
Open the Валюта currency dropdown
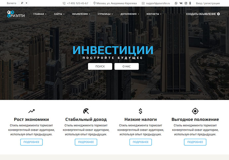[x=24, y=3]
